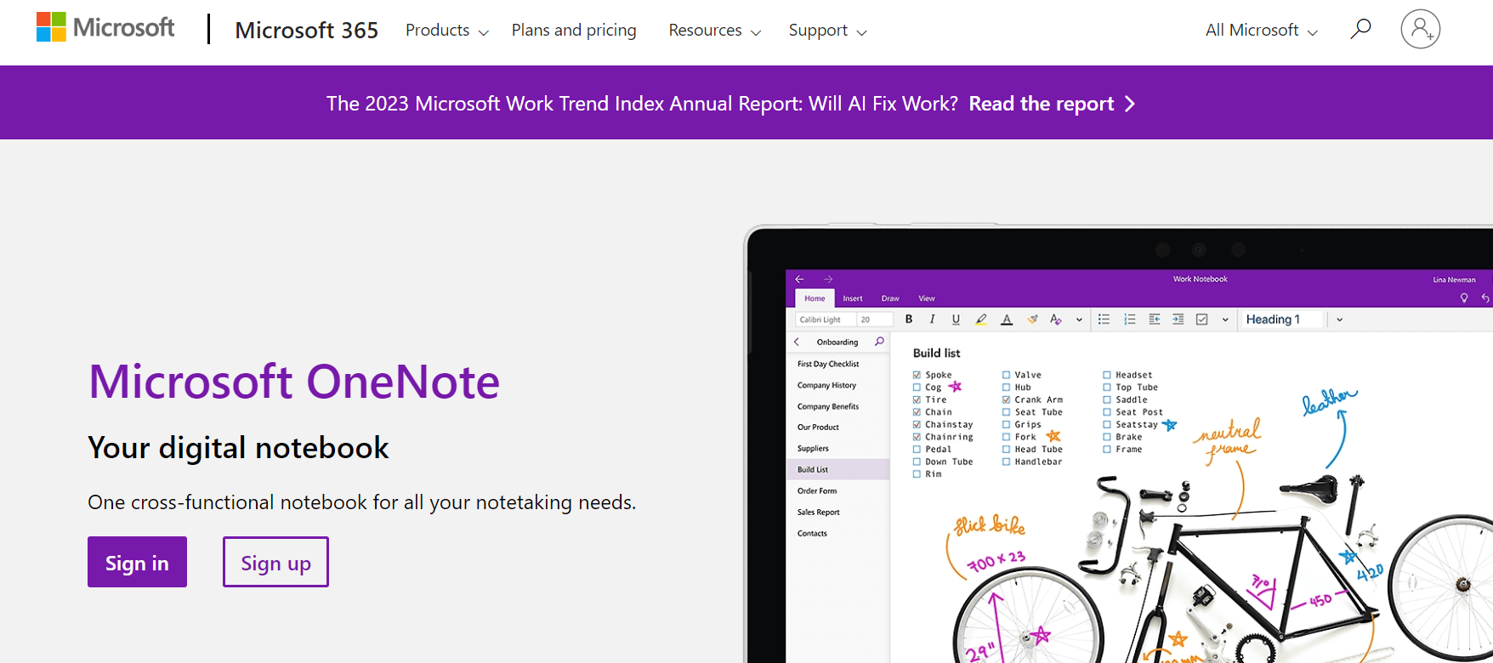The height and width of the screenshot is (663, 1493).
Task: Apply bulleted list in OneNote toolbar
Action: tap(1104, 320)
